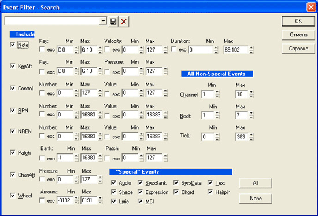318x216 pixels.
Task: Adjust the ChanAft Pressure Max spinner
Action: (100, 180)
